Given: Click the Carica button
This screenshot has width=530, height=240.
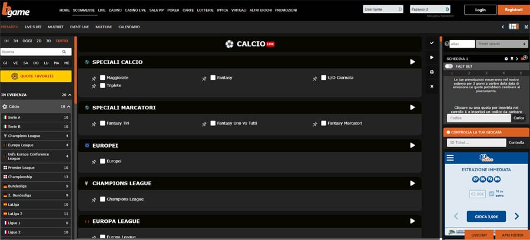Looking at the screenshot, I should tap(519, 118).
